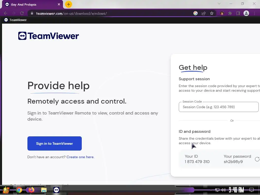Open the Google icon in the address bar
Image resolution: width=260 pixels, height=195 pixels.
[x=196, y=13]
